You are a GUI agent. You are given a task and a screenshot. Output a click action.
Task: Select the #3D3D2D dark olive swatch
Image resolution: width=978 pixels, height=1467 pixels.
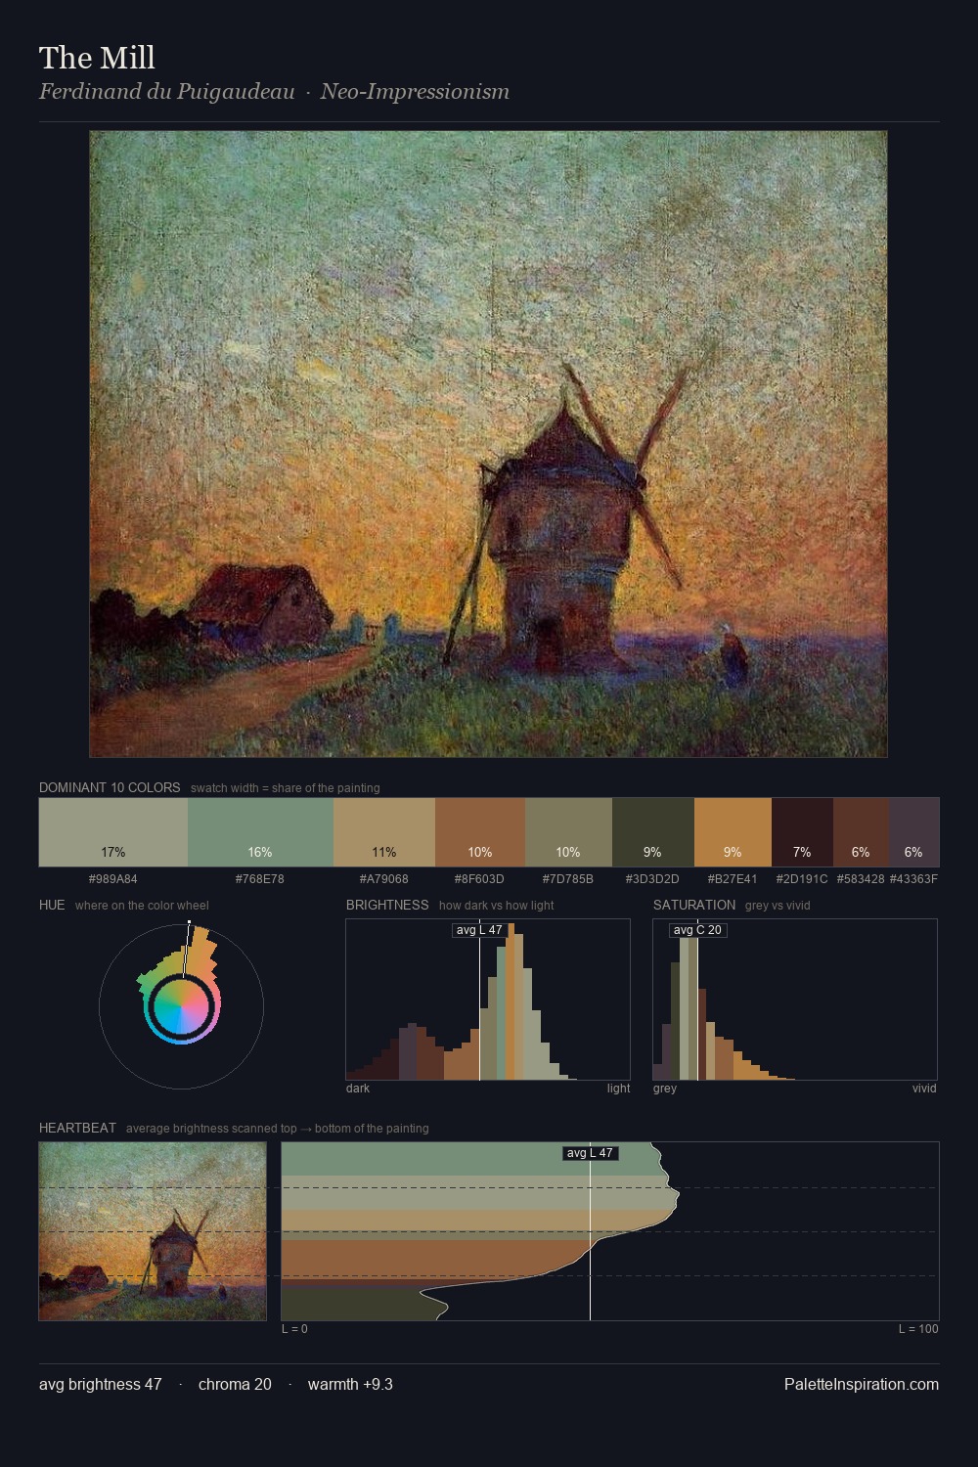click(x=653, y=832)
